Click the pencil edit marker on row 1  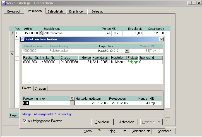coord(12,33)
